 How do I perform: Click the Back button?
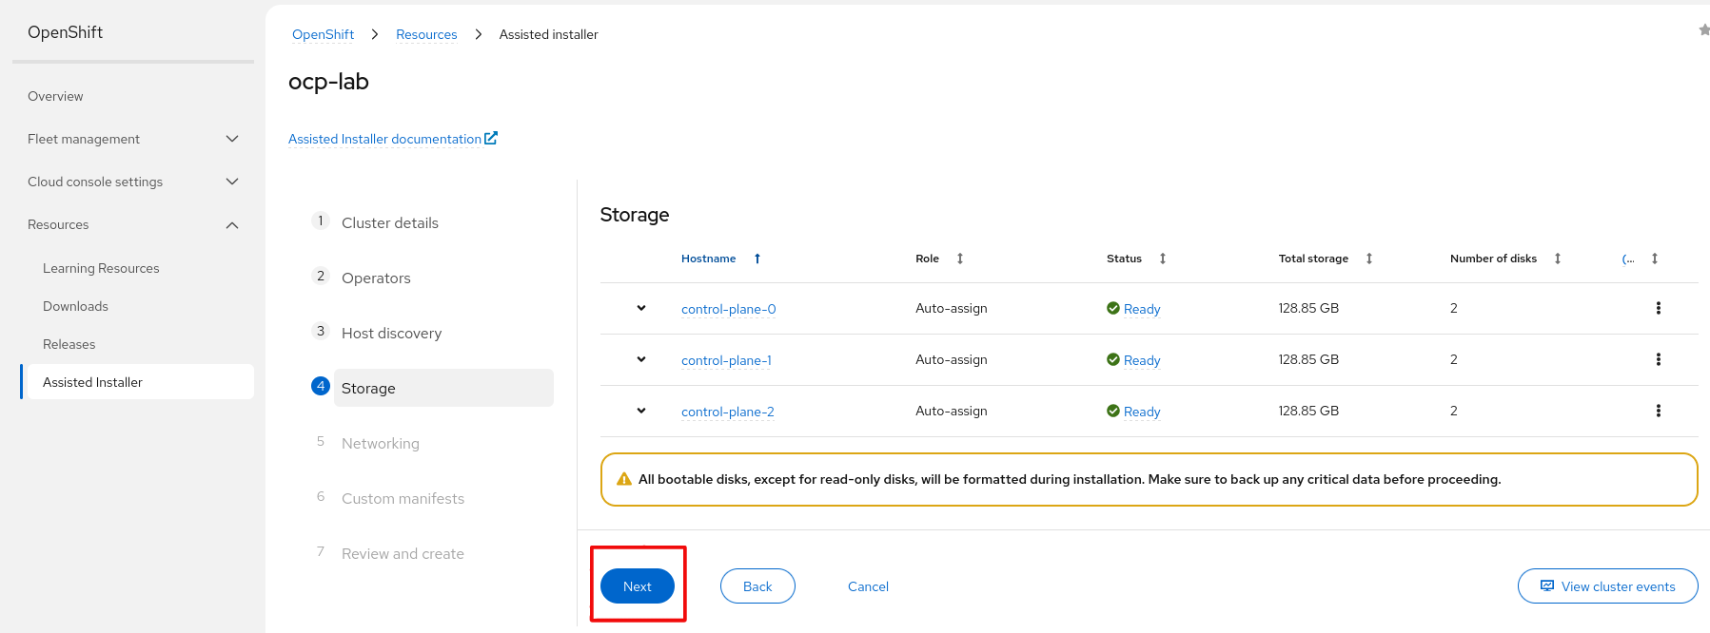click(x=757, y=586)
